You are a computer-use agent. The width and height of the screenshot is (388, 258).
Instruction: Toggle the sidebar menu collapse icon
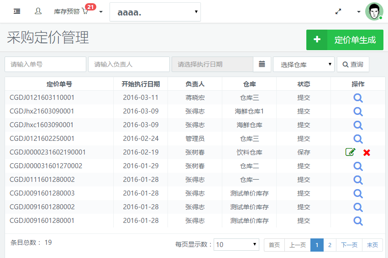coord(17,11)
